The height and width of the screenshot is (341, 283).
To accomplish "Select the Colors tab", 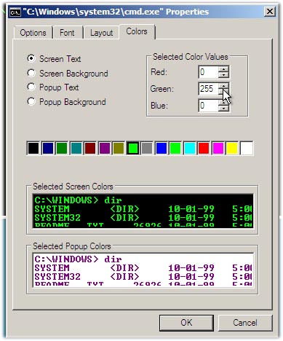I will pyautogui.click(x=137, y=31).
